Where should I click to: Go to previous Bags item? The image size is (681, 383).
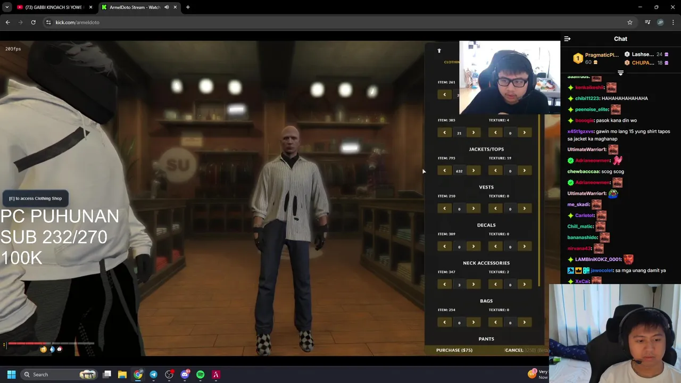(445, 322)
